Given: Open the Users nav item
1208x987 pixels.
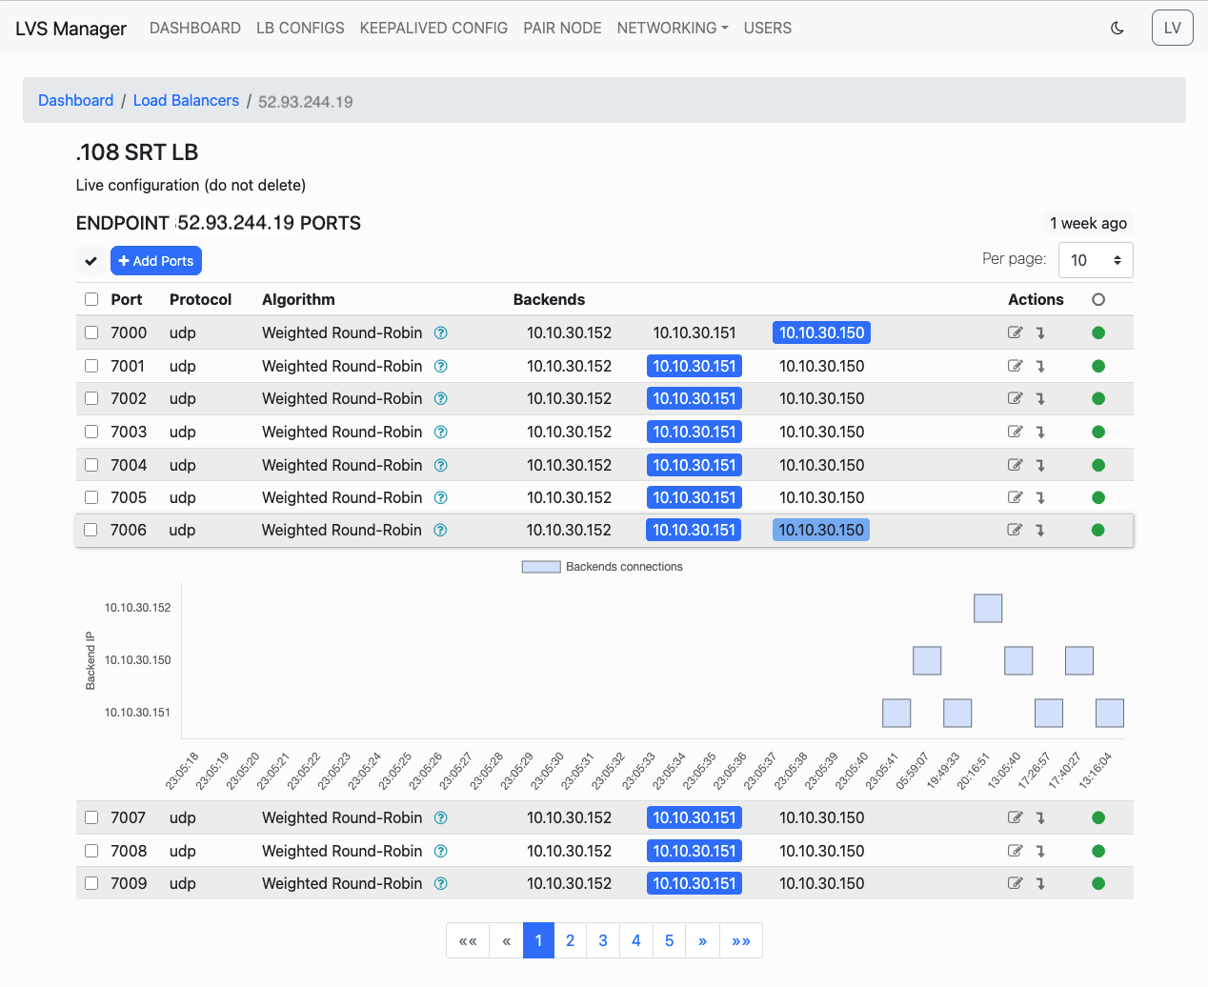Looking at the screenshot, I should click(768, 29).
